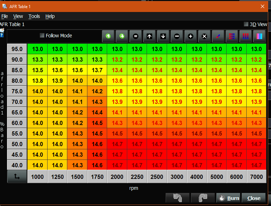Open the Tools menu

(34, 16)
